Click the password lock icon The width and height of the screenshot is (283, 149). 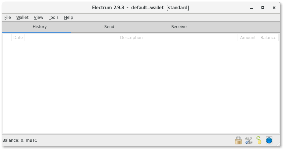tap(238, 140)
